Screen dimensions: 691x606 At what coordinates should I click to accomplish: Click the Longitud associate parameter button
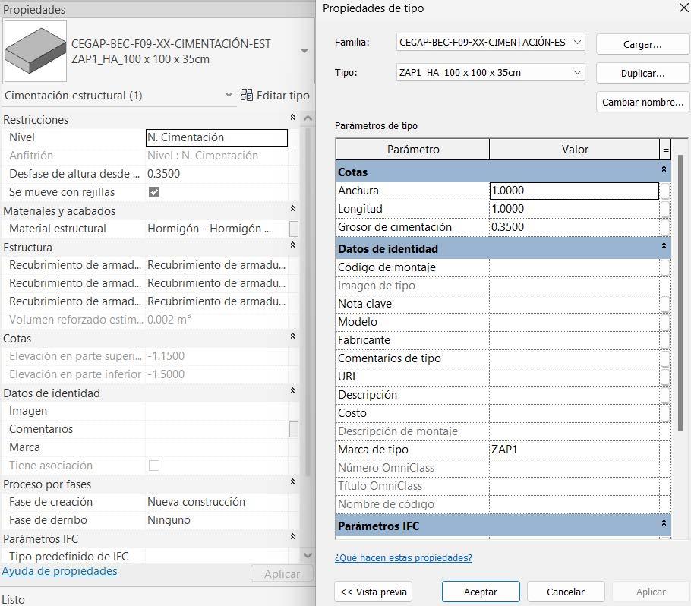(x=665, y=209)
